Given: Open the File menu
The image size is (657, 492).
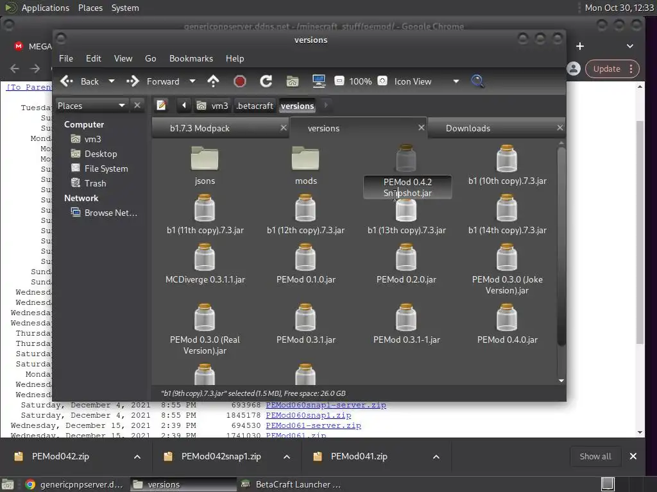Looking at the screenshot, I should coord(66,58).
